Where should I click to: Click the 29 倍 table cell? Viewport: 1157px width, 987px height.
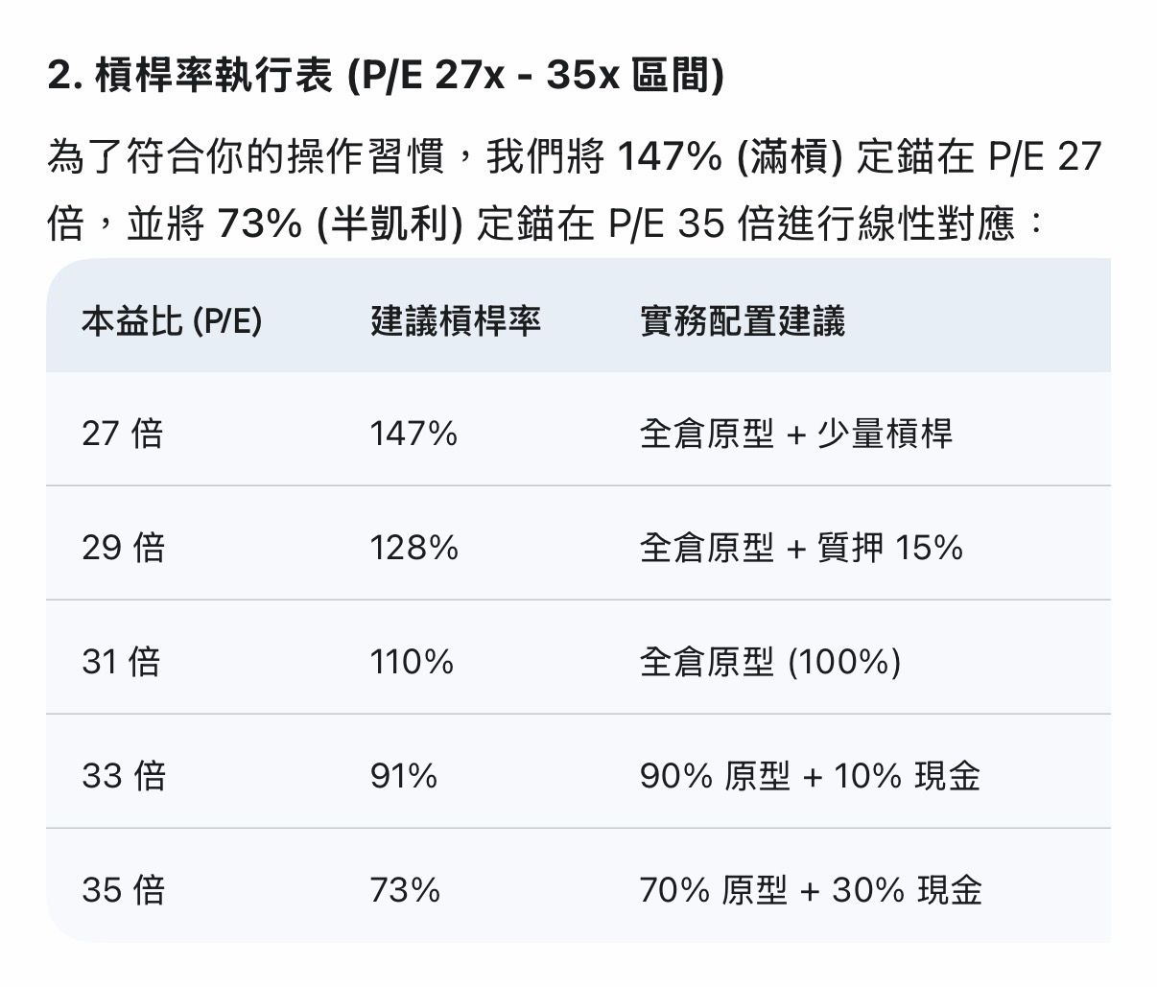tap(123, 549)
